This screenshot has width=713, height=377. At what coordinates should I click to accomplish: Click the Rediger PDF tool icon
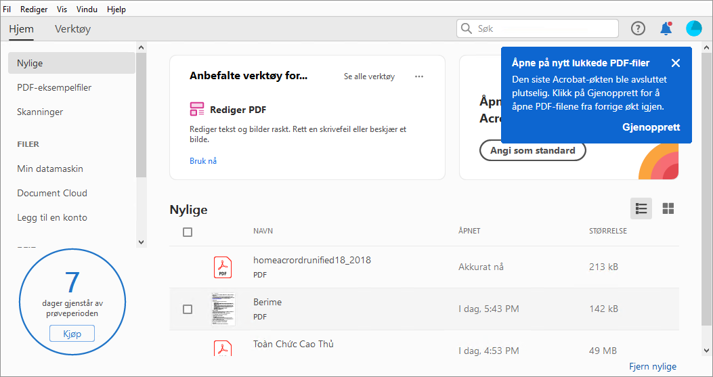pos(197,110)
